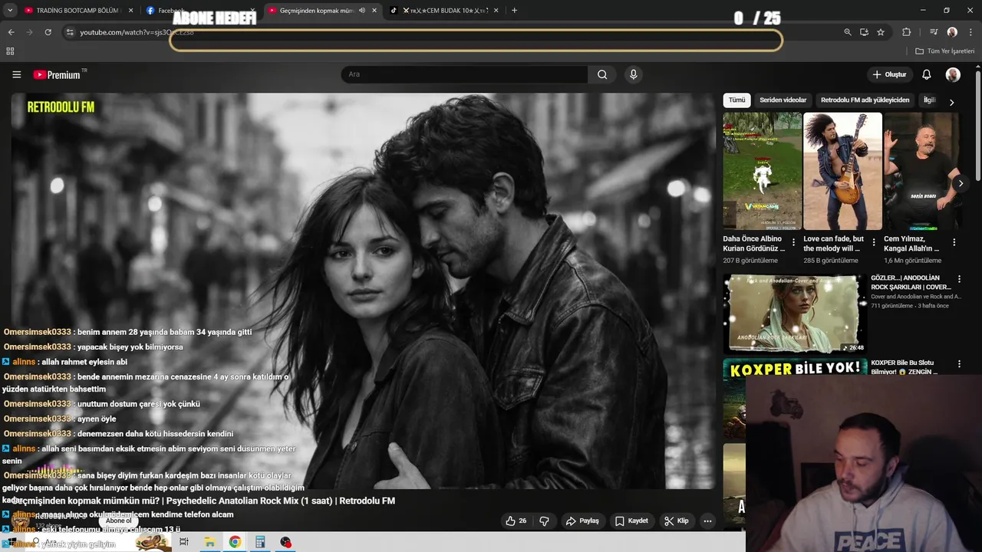Click the Kaydet save button
This screenshot has height=552, width=982.
click(x=632, y=521)
